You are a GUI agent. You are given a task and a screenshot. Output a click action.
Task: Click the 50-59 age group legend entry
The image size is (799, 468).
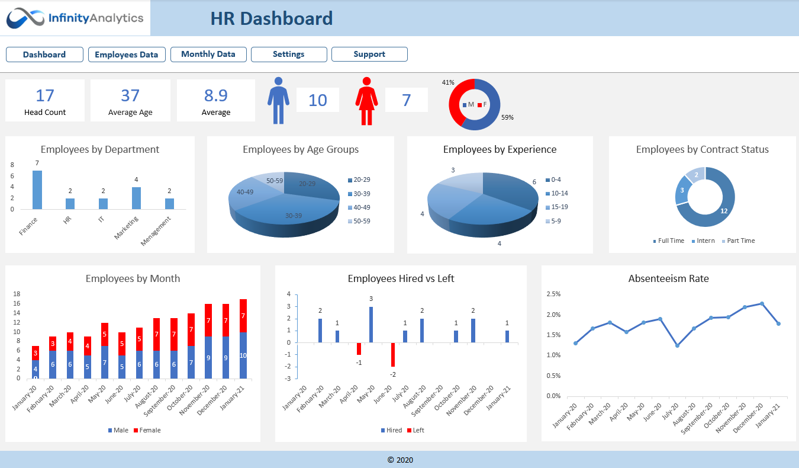359,221
